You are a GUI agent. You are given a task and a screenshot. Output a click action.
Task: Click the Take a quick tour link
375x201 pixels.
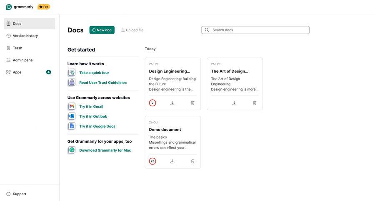pos(94,73)
